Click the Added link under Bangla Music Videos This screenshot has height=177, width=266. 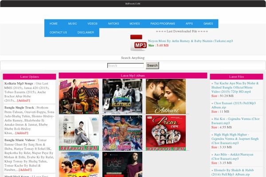click(x=25, y=170)
